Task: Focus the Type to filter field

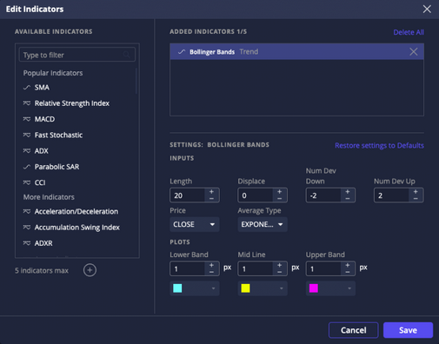Action: click(77, 55)
